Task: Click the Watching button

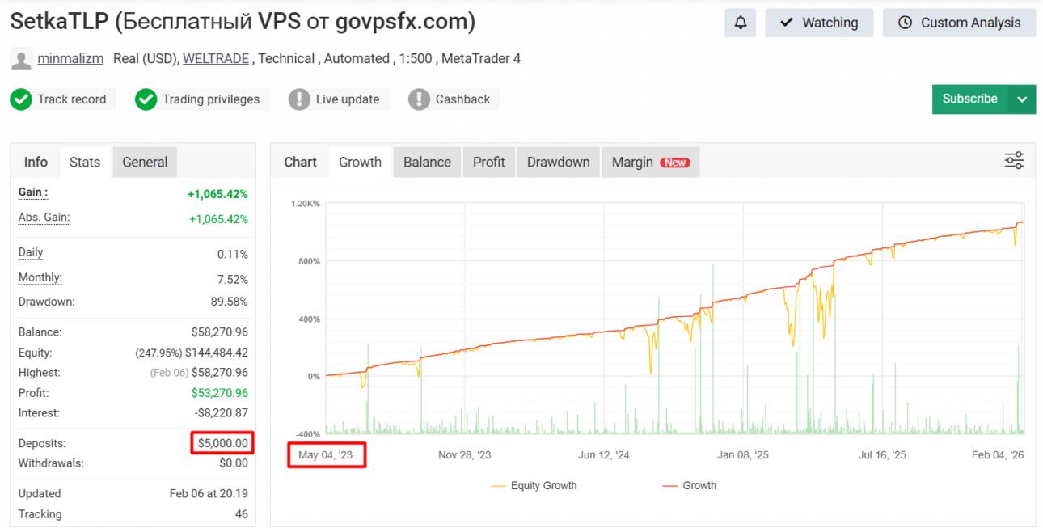Action: [x=819, y=23]
